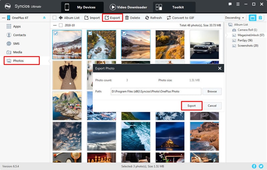
Task: Open Camera Roll (1) album
Action: pyautogui.click(x=245, y=30)
